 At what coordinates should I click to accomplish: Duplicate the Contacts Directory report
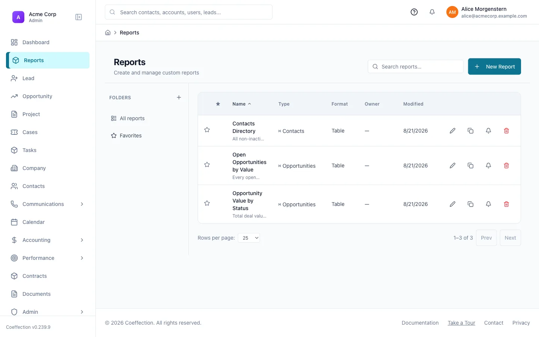pos(471,131)
